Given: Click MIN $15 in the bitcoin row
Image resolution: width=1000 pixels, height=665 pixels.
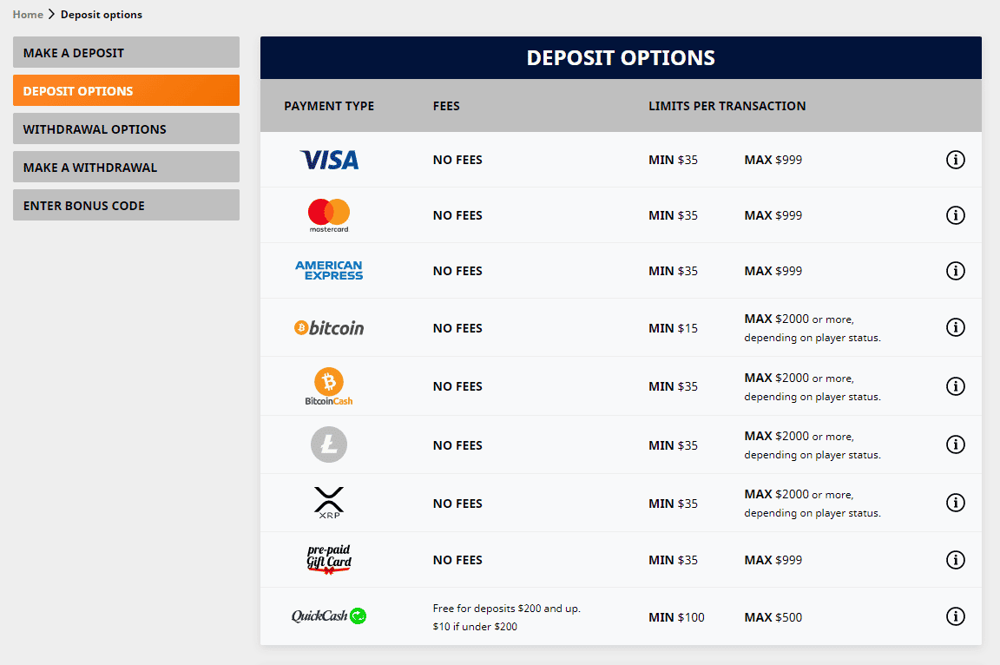Looking at the screenshot, I should [673, 328].
